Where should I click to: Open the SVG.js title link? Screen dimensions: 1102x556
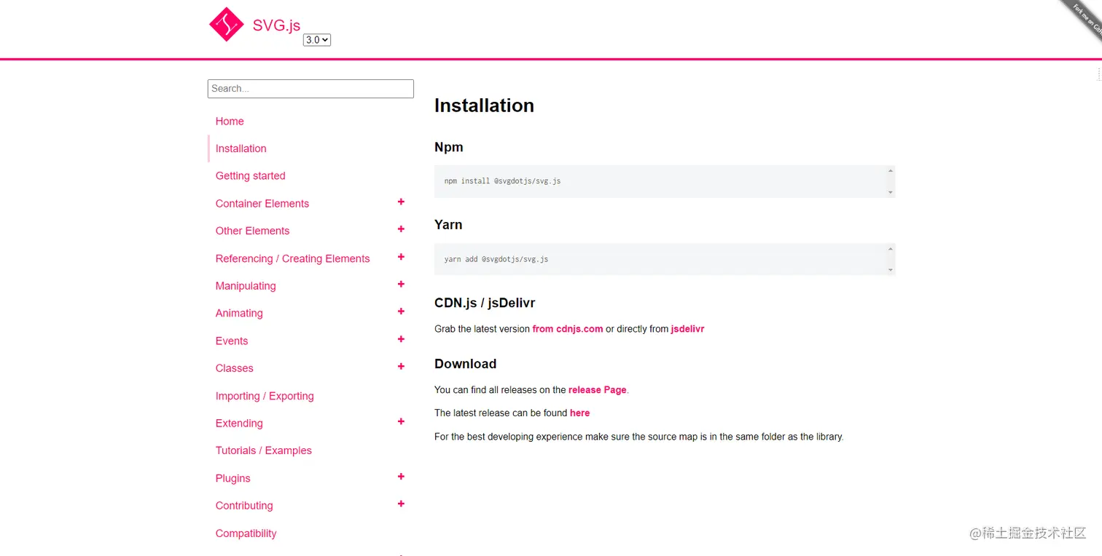click(x=276, y=25)
